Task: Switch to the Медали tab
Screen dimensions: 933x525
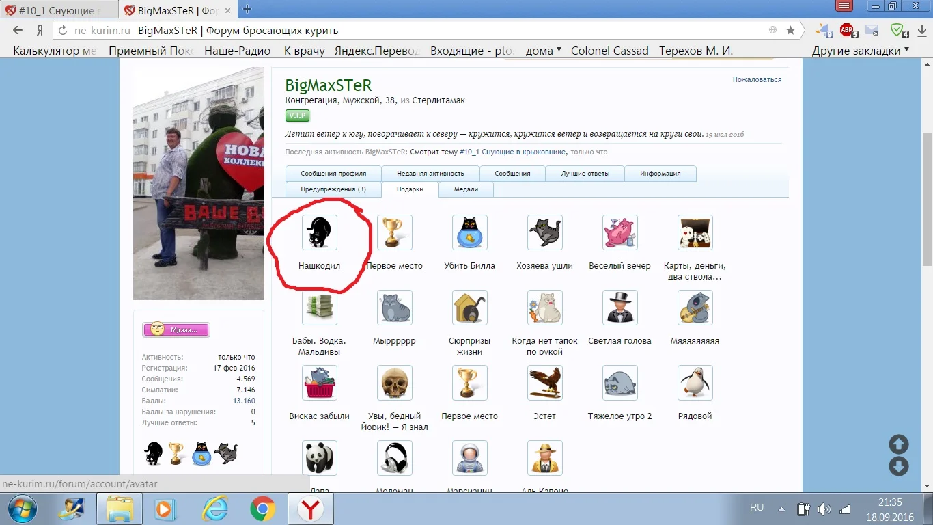Action: 466,189
